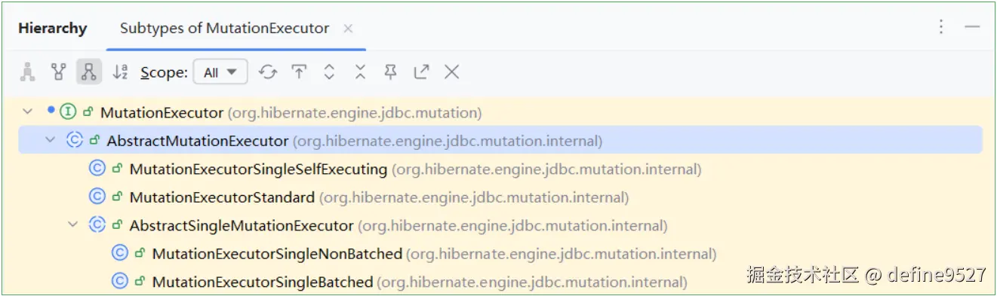
Task: Select MutationExecutorSingleNonBatched row
Action: (500, 254)
